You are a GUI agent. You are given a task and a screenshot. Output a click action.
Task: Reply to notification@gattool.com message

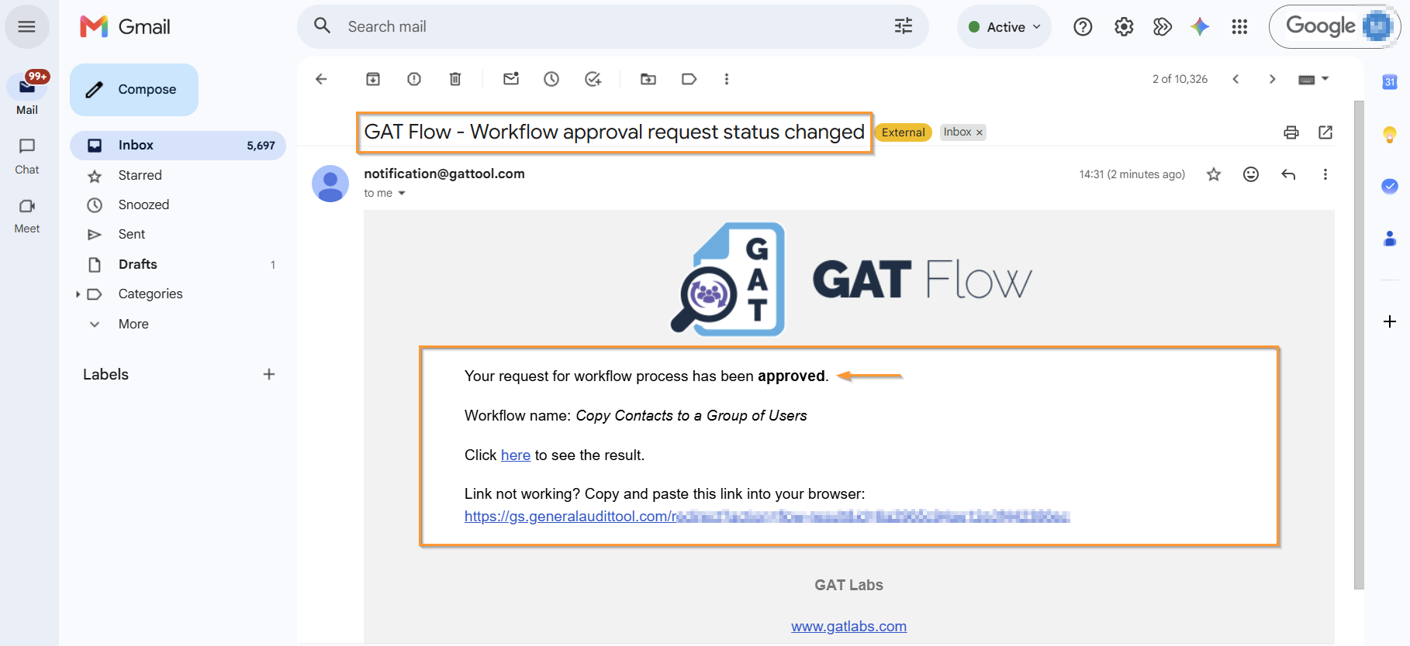[x=1288, y=174]
